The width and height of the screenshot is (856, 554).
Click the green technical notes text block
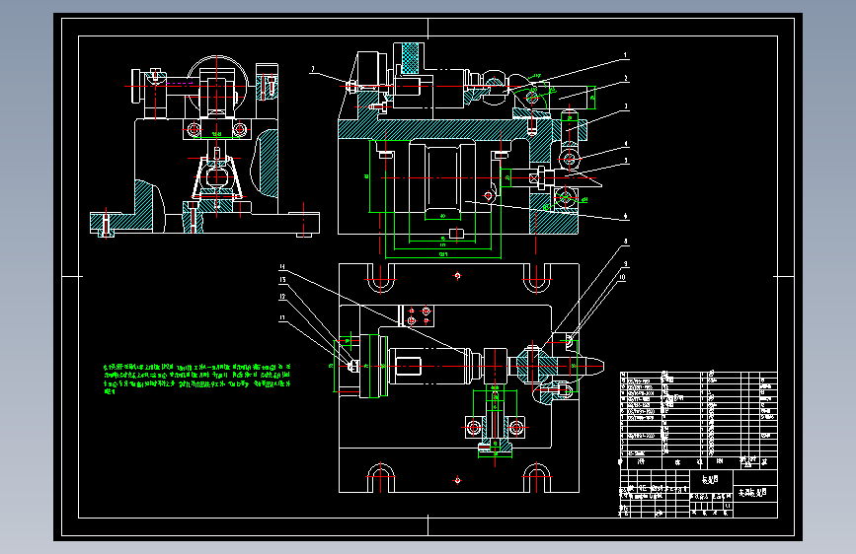(197, 379)
